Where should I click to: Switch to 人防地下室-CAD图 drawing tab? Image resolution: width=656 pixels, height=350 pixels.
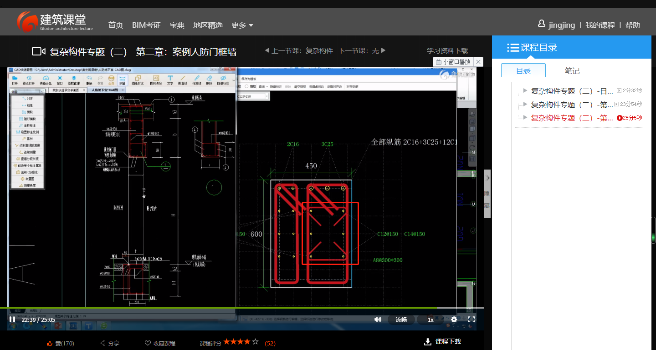(106, 90)
